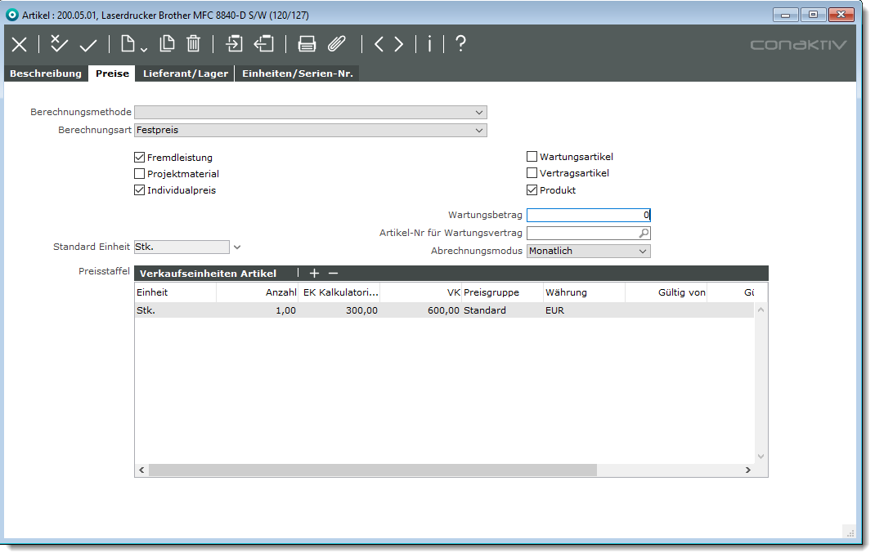Click the duplicate record icon
Image resolution: width=875 pixels, height=557 pixels.
[167, 44]
